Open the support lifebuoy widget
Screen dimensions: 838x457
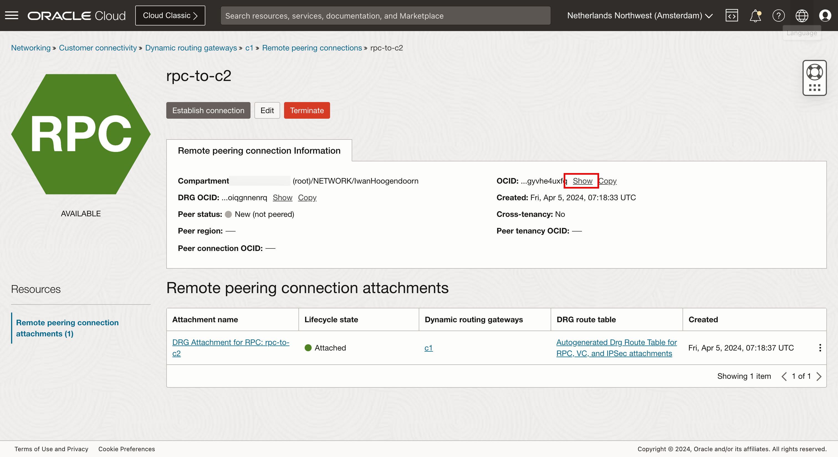click(814, 72)
